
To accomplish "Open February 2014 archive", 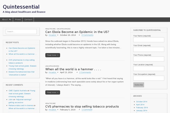I will [x=142, y=108].
